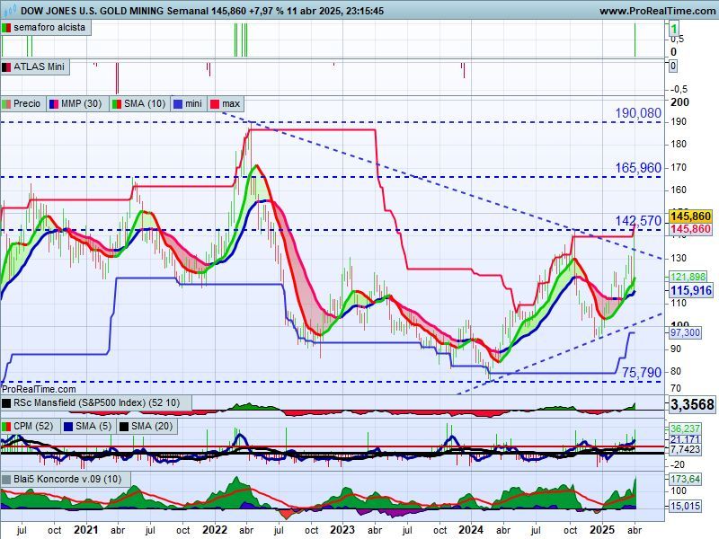Click the chart icon beside the DOW JONES title

[10, 10]
